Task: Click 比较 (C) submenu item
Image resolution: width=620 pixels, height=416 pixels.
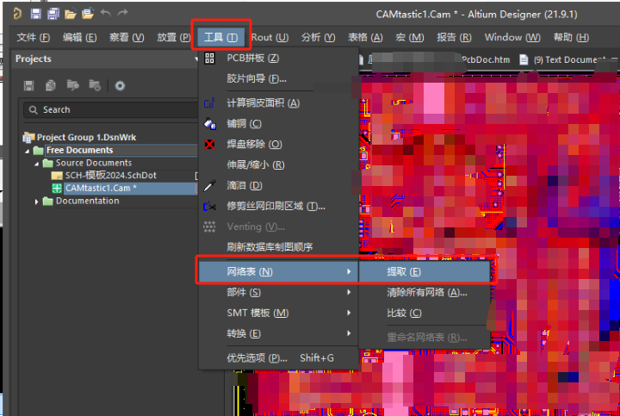Action: (x=425, y=313)
